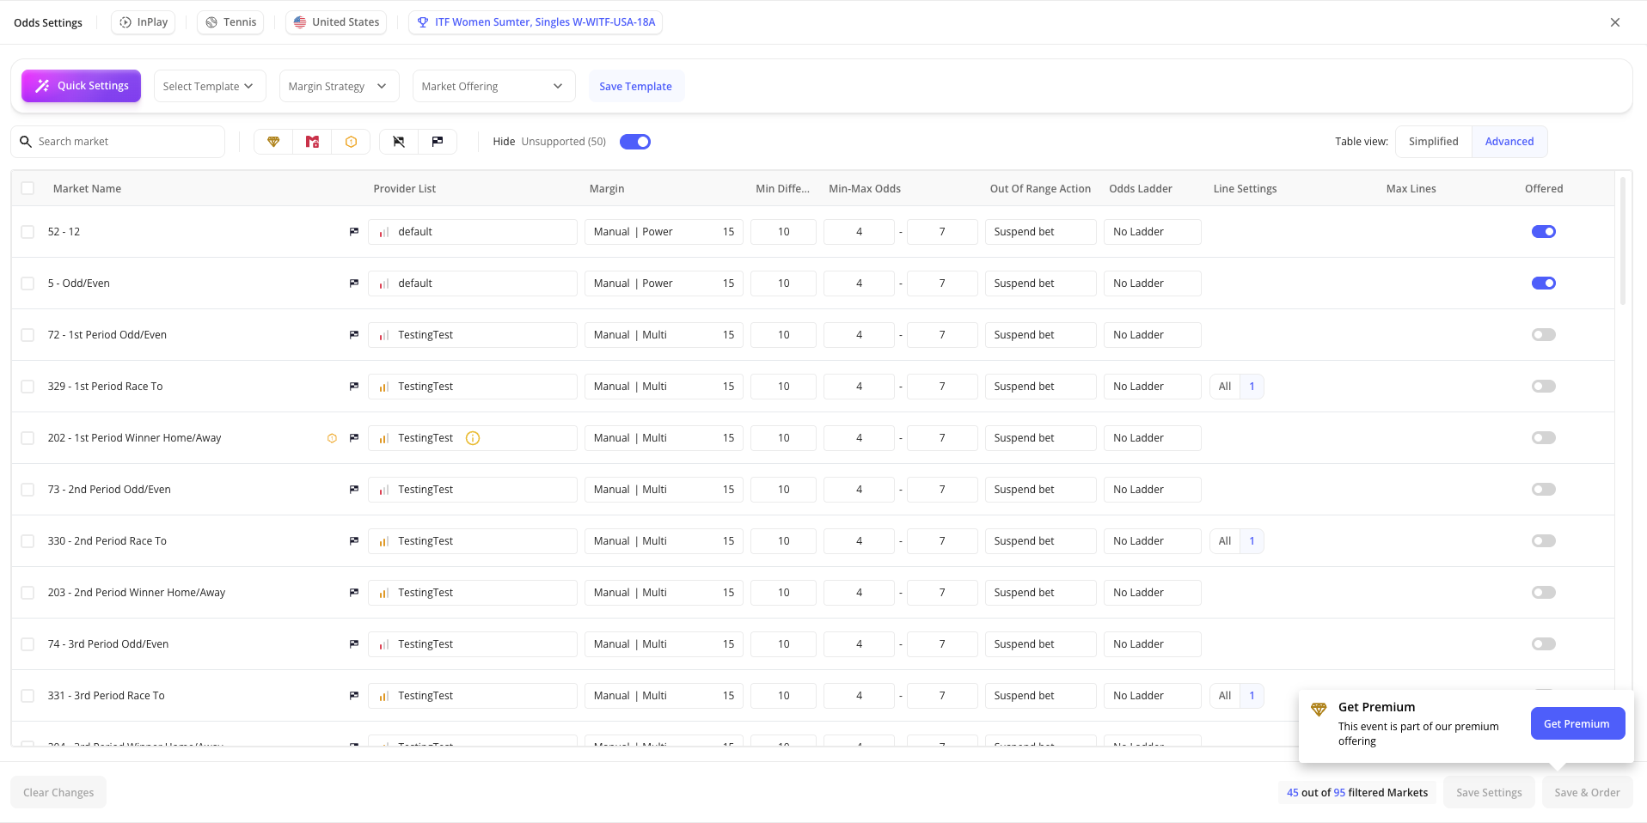1647x823 pixels.
Task: Open the Select Template dropdown
Action: [x=210, y=86]
